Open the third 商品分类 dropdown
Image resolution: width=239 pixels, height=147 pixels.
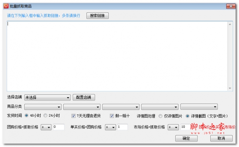[121, 107]
